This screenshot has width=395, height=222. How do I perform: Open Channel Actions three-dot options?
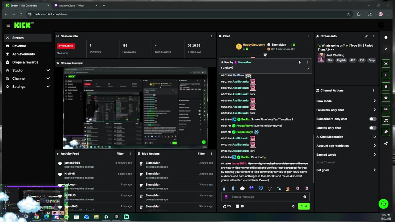tap(374, 90)
